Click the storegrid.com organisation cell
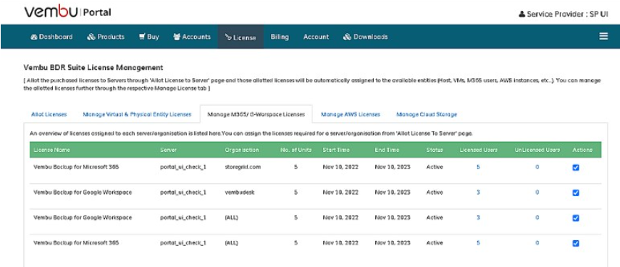The image size is (620, 267). (243, 167)
